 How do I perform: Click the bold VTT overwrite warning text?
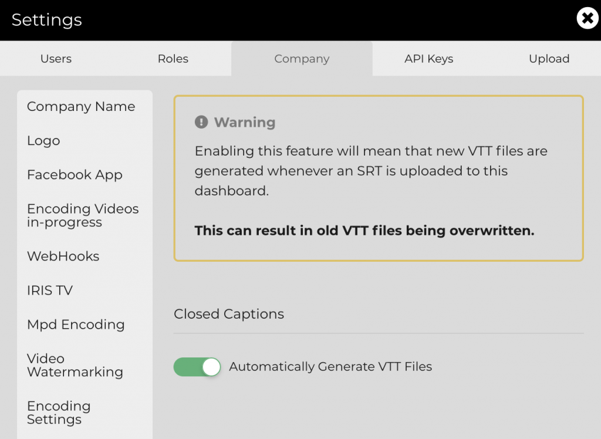[x=364, y=231]
